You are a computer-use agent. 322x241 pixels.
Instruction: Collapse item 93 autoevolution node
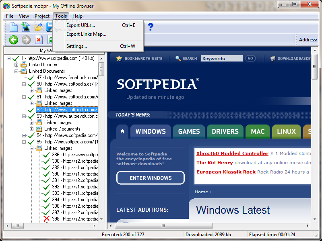click(24, 116)
